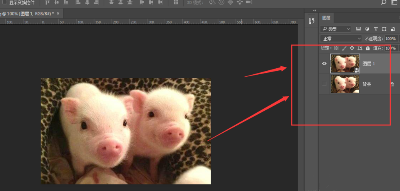This screenshot has width=400, height=191.
Task: Align left edges of layers
Action: tap(78, 2)
